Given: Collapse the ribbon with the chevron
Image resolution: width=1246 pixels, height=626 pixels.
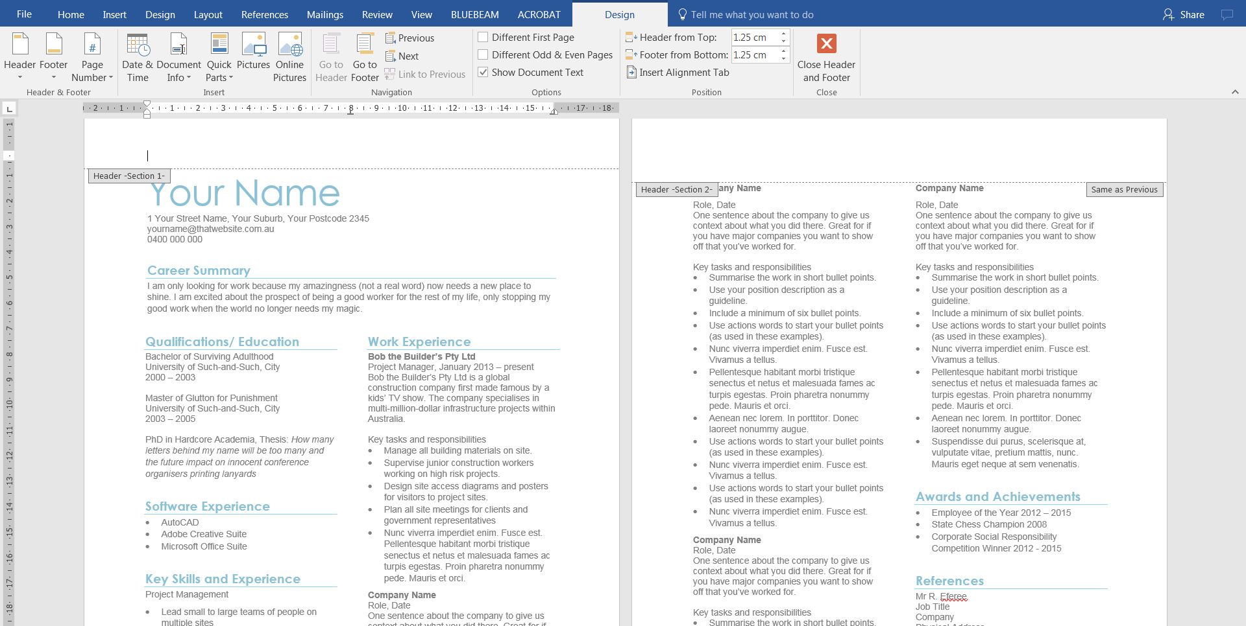Looking at the screenshot, I should (1235, 92).
